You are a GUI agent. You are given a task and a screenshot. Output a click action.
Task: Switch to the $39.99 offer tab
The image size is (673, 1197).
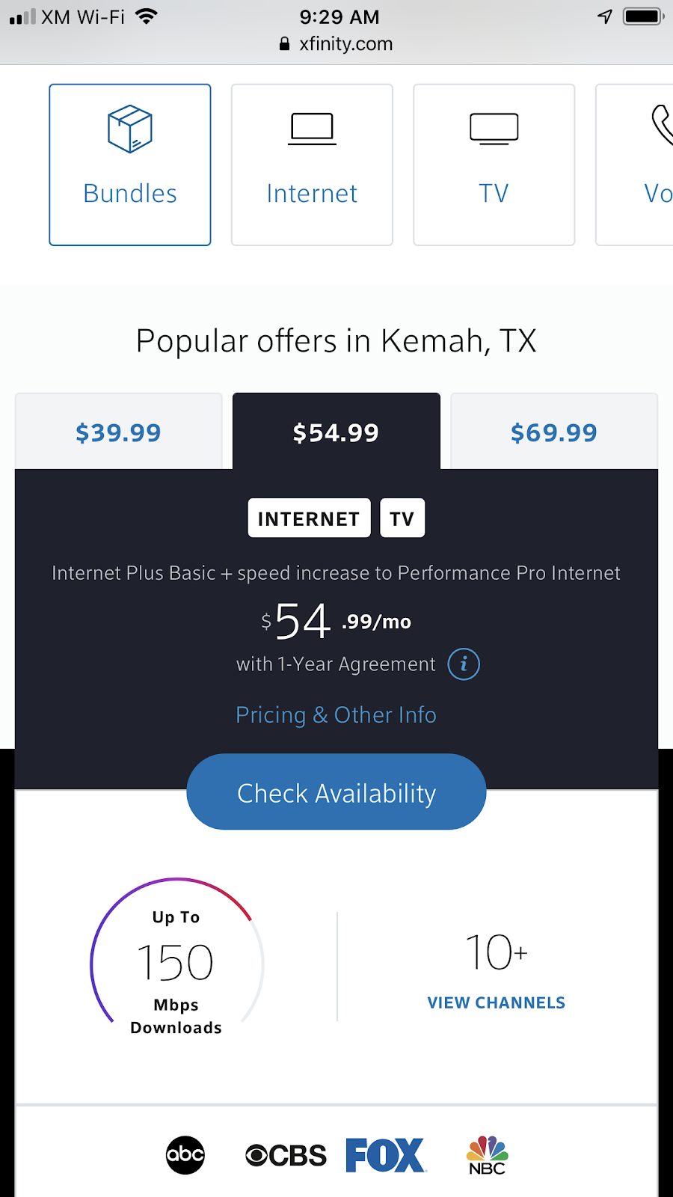(x=118, y=432)
